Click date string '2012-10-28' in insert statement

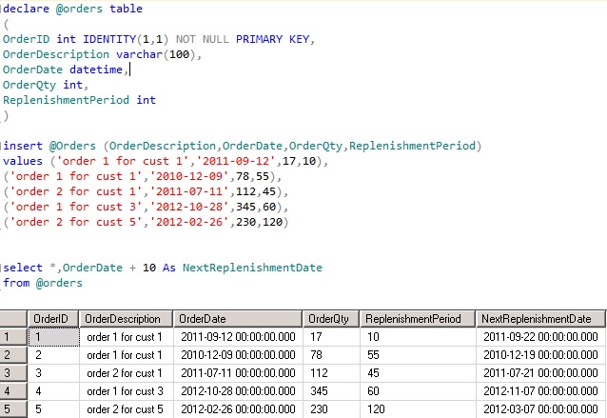click(189, 207)
